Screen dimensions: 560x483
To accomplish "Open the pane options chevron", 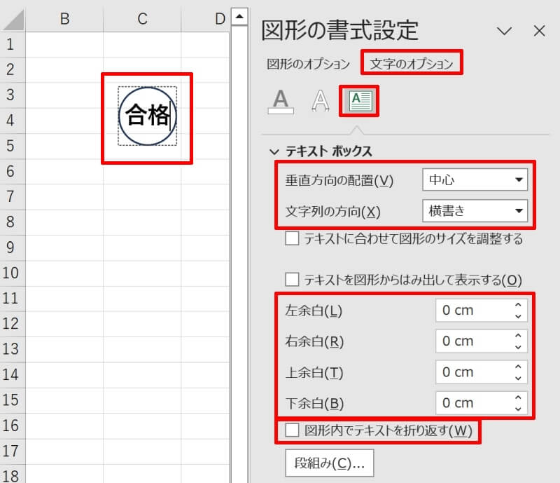I will pyautogui.click(x=505, y=31).
